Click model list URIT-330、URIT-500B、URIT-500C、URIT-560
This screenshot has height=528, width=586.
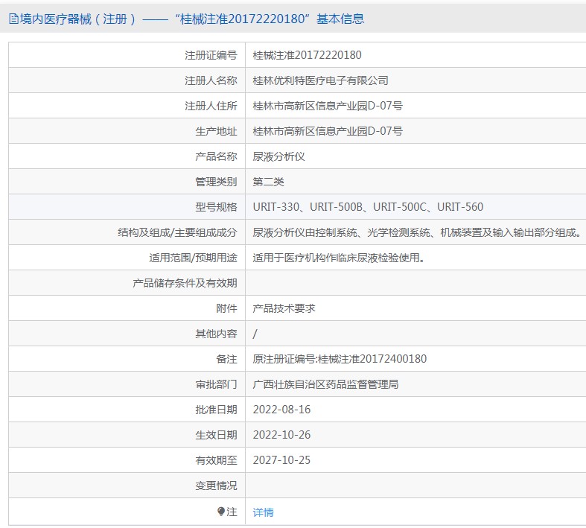[368, 207]
